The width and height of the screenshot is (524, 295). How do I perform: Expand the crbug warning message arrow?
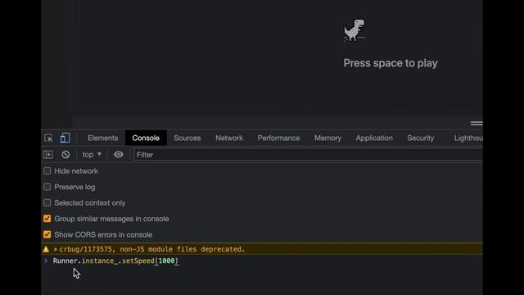(56, 249)
